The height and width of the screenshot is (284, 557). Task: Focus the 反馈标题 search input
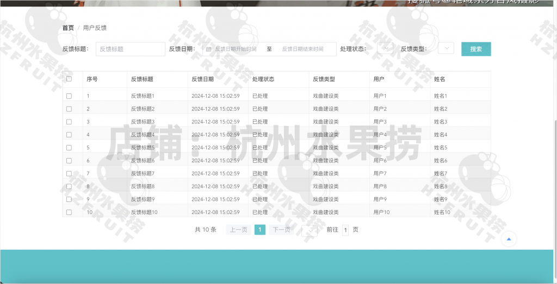(x=131, y=49)
